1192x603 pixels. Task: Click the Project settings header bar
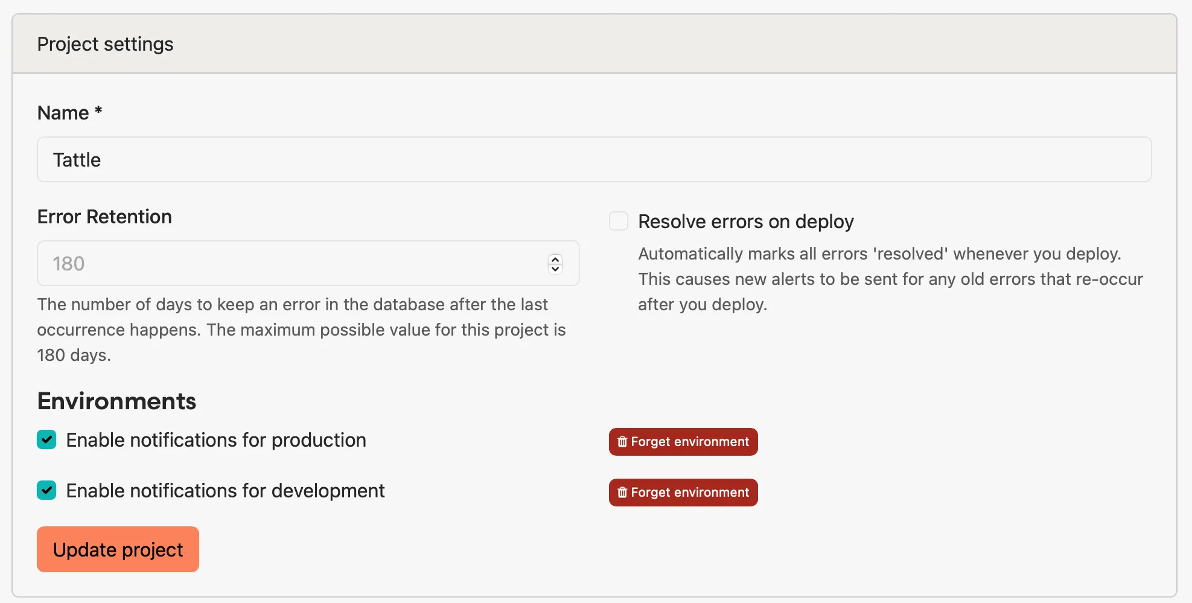click(105, 43)
